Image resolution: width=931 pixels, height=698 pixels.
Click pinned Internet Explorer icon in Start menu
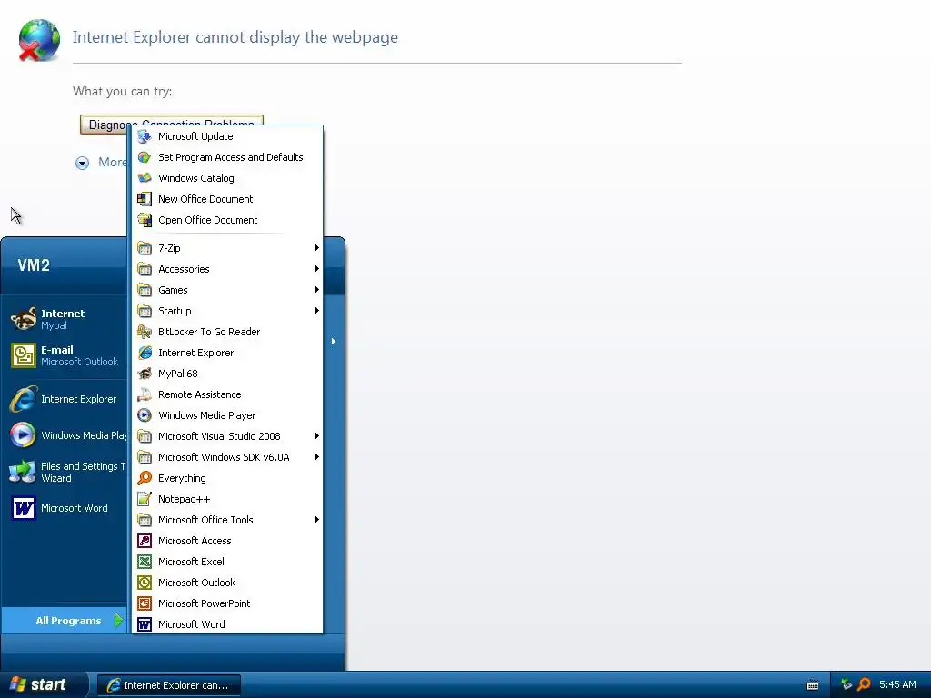pyautogui.click(x=23, y=399)
